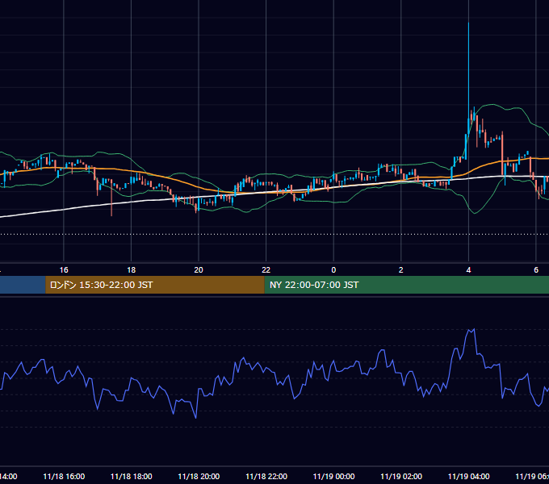Viewport: 549px width, 484px height.
Task: Click the 11/18 18:00 date label
Action: pyautogui.click(x=132, y=477)
